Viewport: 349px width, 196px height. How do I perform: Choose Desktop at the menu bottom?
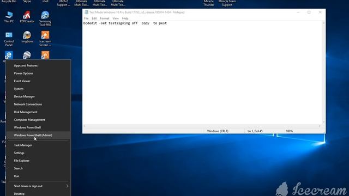(x=38, y=194)
